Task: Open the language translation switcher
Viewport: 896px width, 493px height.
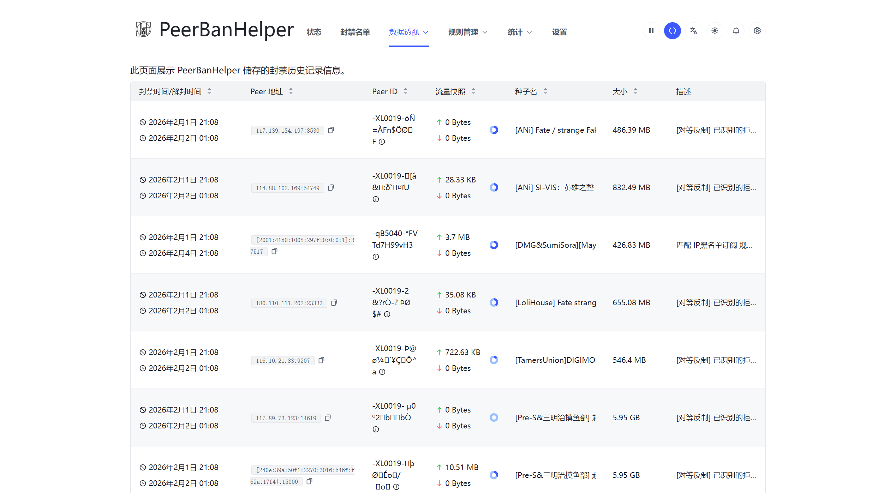Action: [x=693, y=31]
